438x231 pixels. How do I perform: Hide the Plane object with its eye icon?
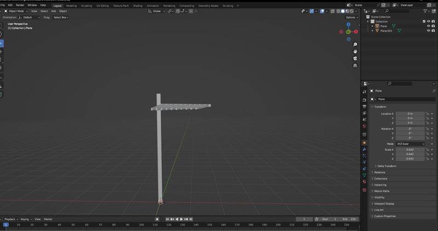point(429,26)
